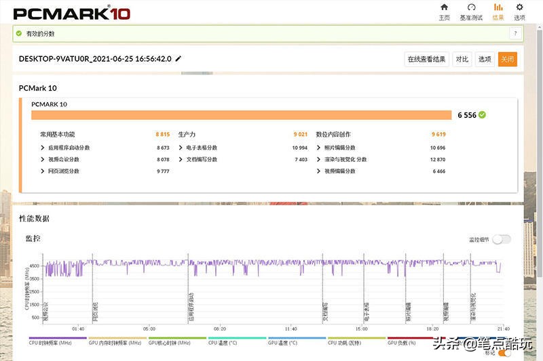Toggle the 标记 markers switch
Image resolution: width=543 pixels, height=361 pixels.
[504, 353]
